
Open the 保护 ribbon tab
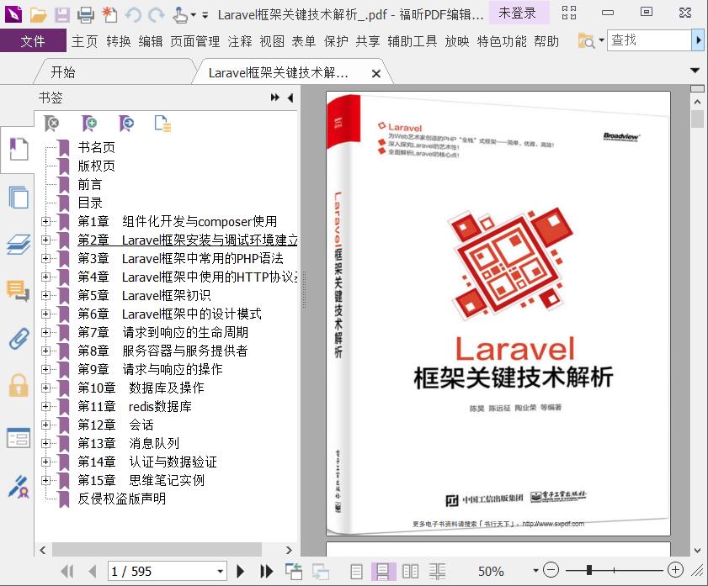click(336, 41)
